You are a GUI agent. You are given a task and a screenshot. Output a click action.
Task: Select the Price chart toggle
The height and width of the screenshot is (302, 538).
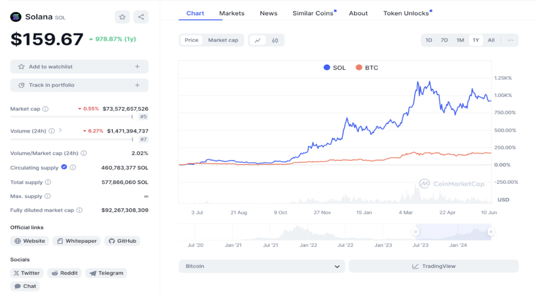click(x=191, y=40)
